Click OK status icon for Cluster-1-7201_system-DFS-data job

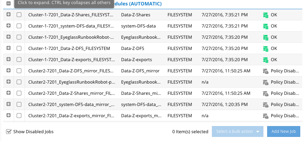tap(265, 26)
